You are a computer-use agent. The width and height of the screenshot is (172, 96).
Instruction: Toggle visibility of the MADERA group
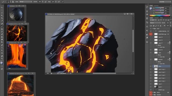click(x=151, y=95)
